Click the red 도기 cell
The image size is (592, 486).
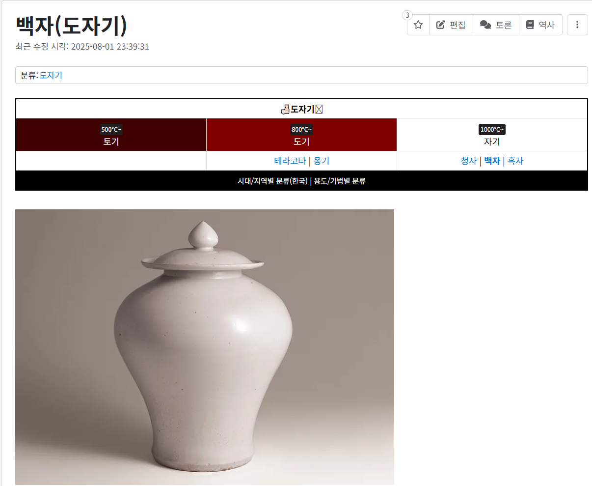(x=301, y=135)
